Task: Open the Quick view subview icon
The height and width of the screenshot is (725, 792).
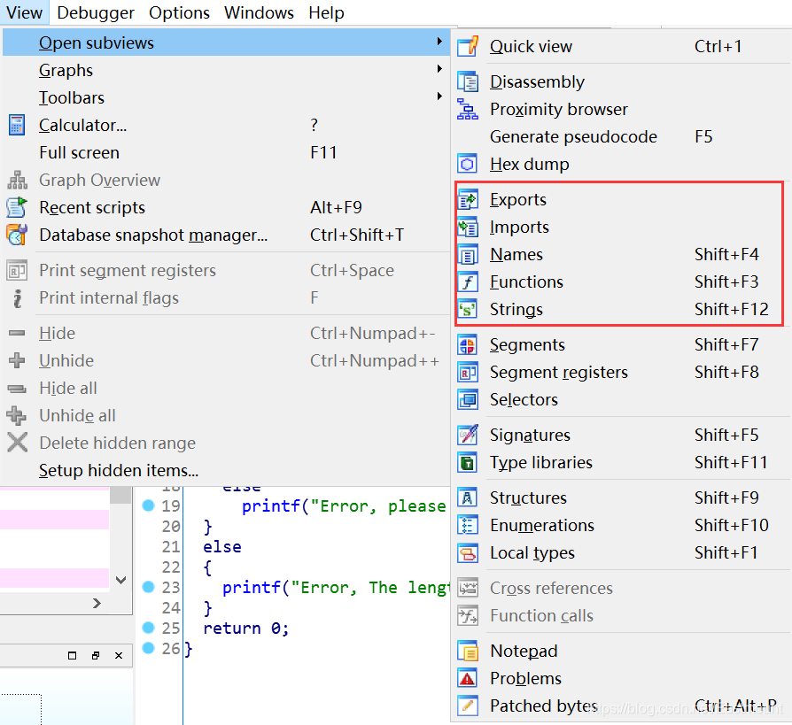Action: click(468, 46)
